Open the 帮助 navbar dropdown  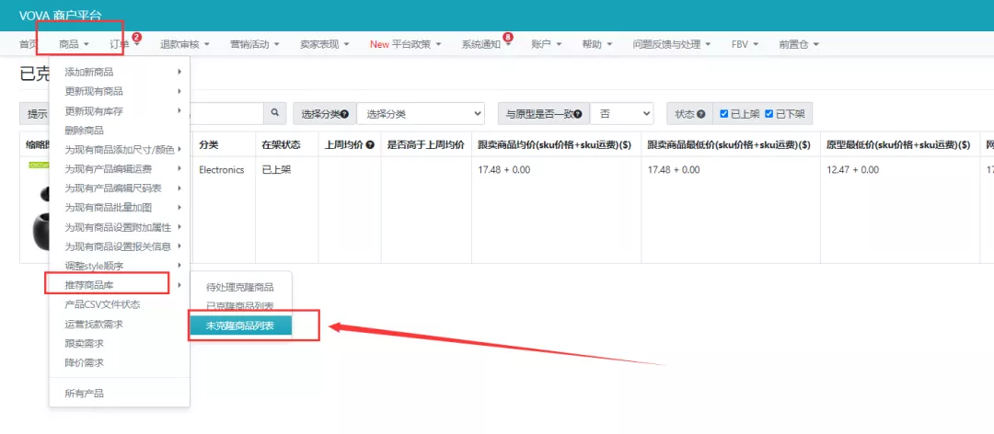click(x=597, y=44)
